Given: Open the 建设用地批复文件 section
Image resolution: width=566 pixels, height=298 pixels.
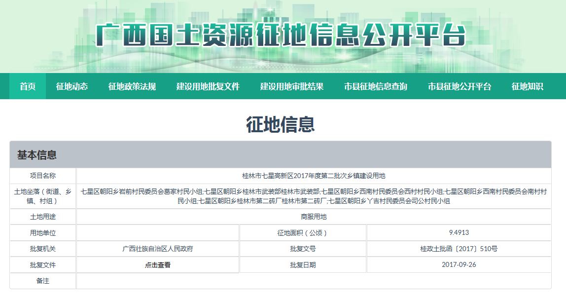Looking at the screenshot, I should click(208, 86).
